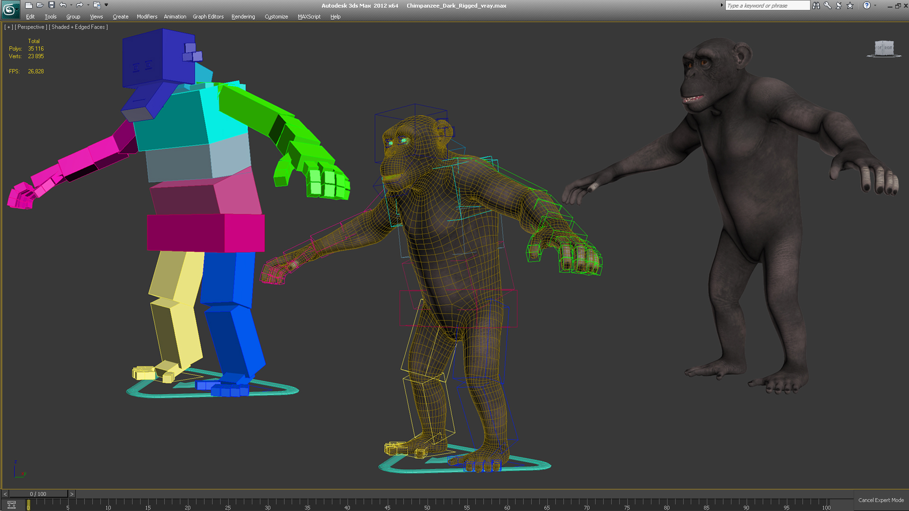909x511 pixels.
Task: Expand the InfoCenter search field arrow
Action: tap(722, 5)
